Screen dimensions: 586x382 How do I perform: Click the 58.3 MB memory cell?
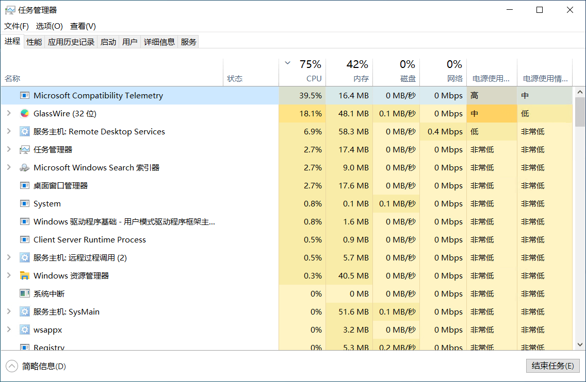(x=349, y=131)
